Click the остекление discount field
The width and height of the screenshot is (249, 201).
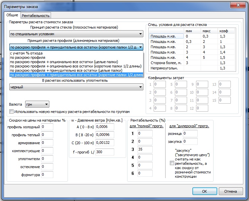click(x=47, y=167)
